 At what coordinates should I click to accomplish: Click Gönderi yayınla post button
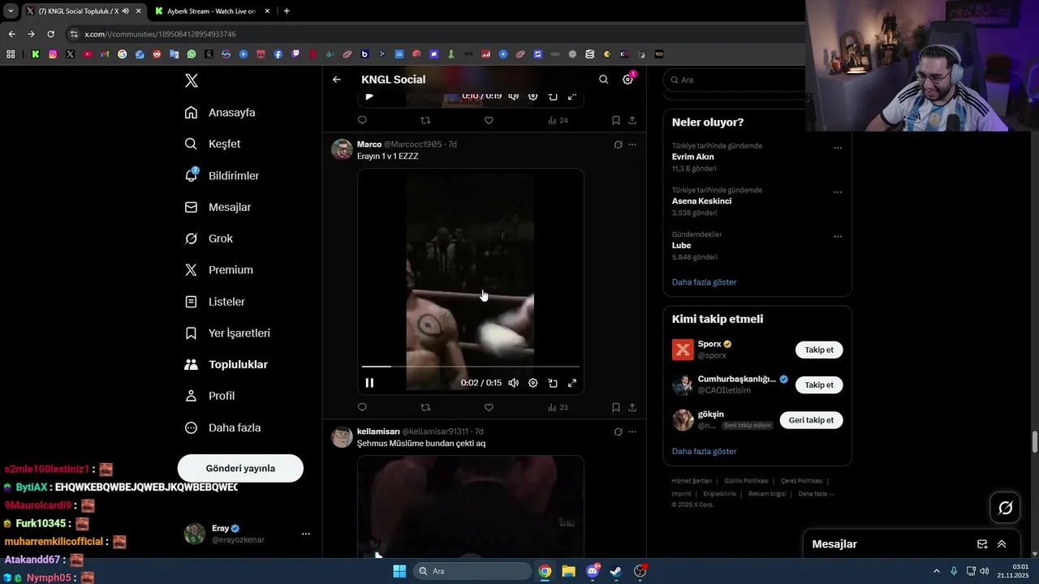click(x=240, y=468)
